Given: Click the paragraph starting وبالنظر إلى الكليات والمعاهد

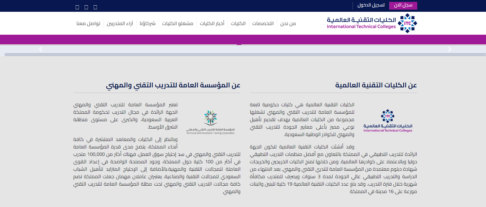Looking at the screenshot, I should pyautogui.click(x=157, y=165).
